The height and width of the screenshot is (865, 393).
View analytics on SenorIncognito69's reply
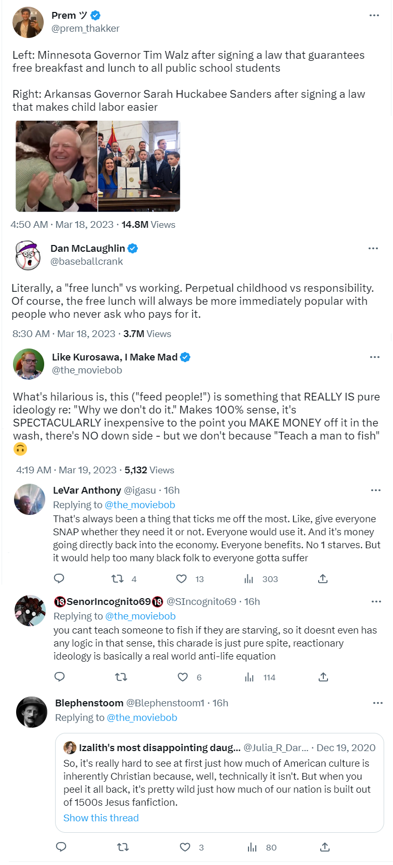click(250, 677)
